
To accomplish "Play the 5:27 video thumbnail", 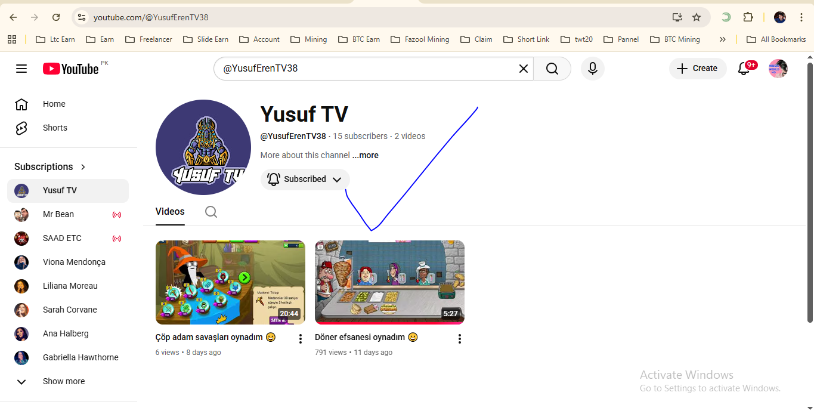I will click(x=389, y=282).
